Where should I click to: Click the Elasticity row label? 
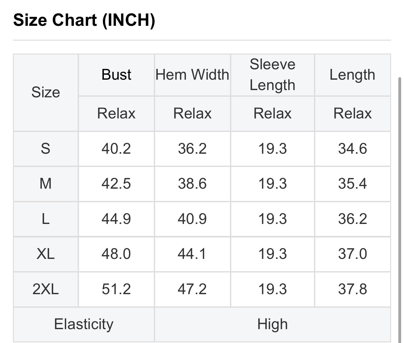tap(84, 324)
